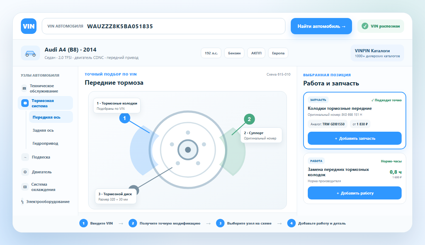This screenshot has height=245, width=425.
Task: Click the Двигатель gear icon
Action: [25, 172]
